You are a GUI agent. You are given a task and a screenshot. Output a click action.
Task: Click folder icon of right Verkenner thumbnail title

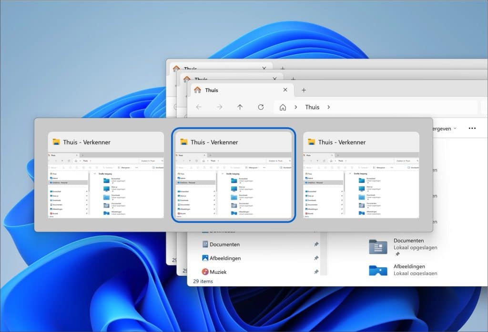tap(312, 142)
